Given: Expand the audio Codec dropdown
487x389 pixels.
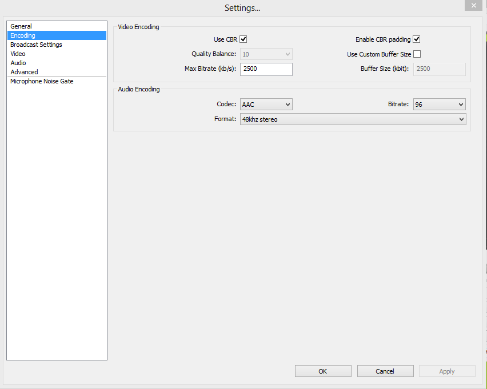Looking at the screenshot, I should tap(266, 105).
